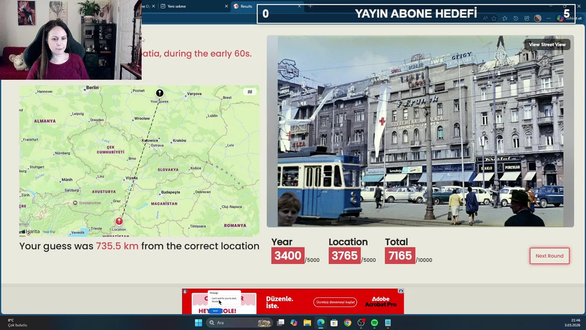Click the Location score 3765
The width and height of the screenshot is (586, 330).
pyautogui.click(x=344, y=256)
